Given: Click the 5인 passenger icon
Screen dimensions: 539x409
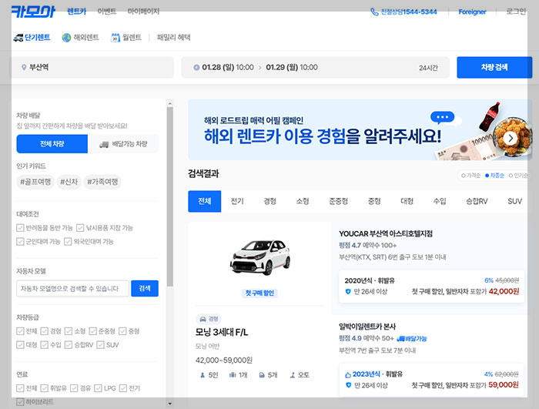Looking at the screenshot, I should 202,375.
